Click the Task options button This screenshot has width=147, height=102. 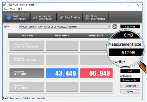pos(130,86)
